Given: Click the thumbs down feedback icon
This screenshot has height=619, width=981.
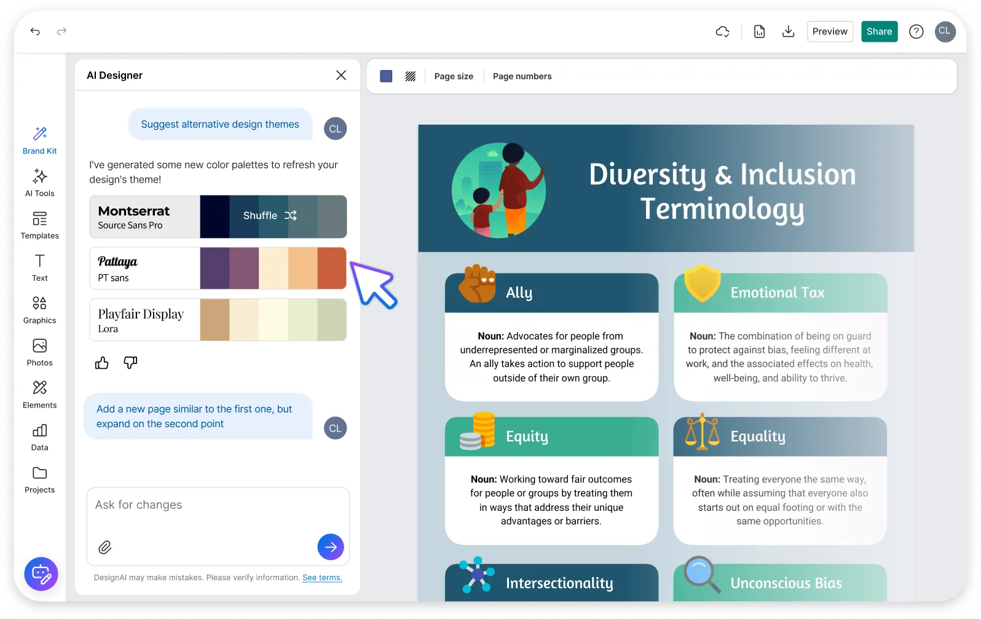Looking at the screenshot, I should tap(130, 363).
